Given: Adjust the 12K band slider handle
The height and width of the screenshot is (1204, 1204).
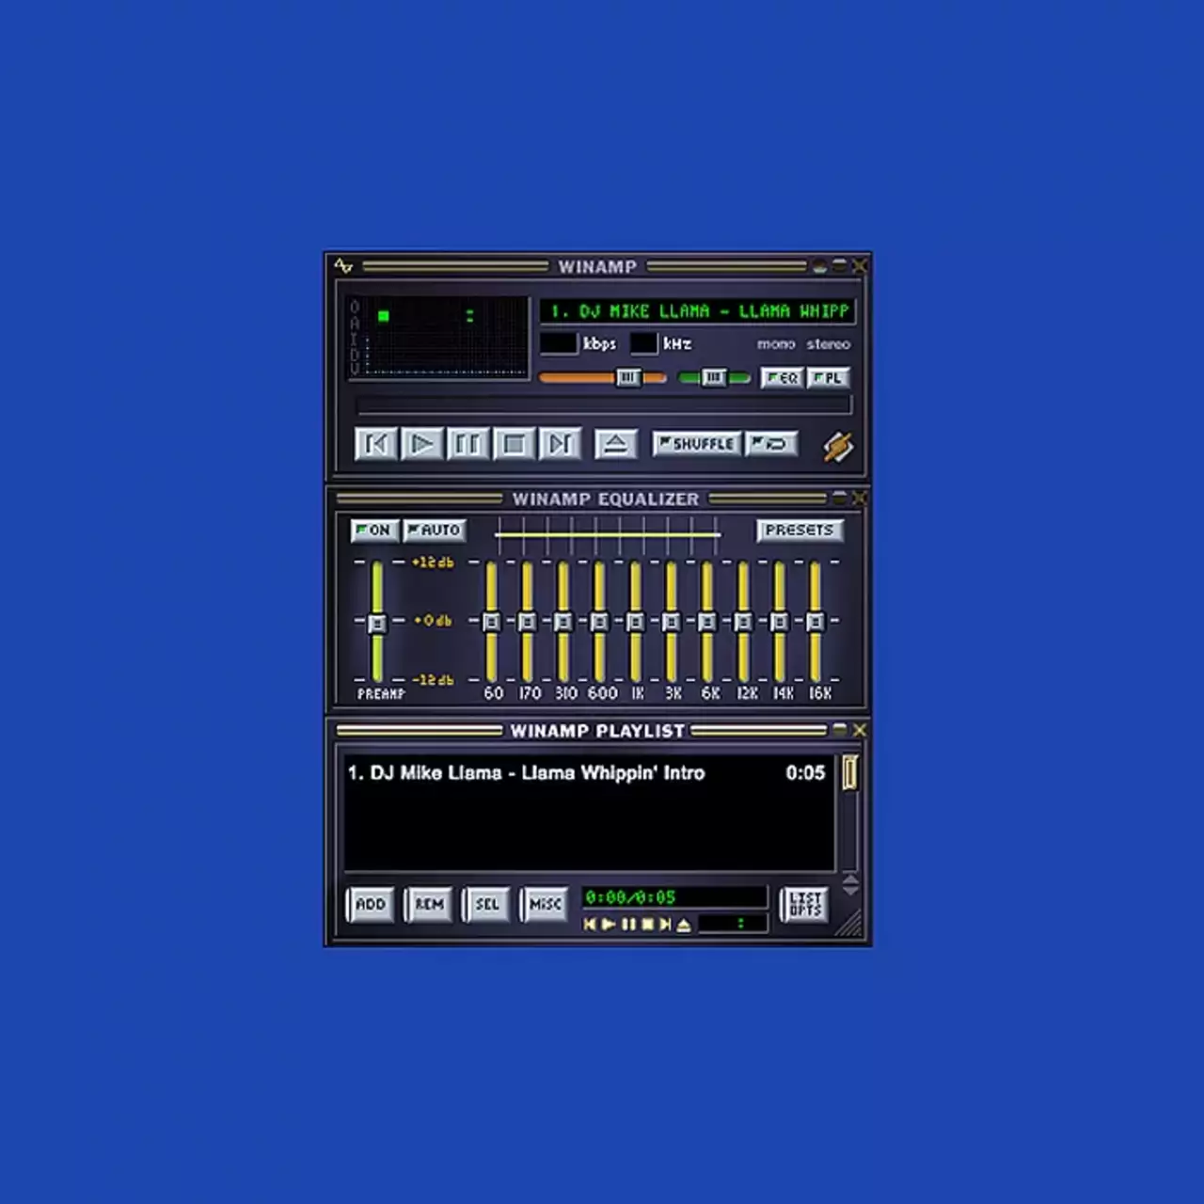Looking at the screenshot, I should point(743,622).
